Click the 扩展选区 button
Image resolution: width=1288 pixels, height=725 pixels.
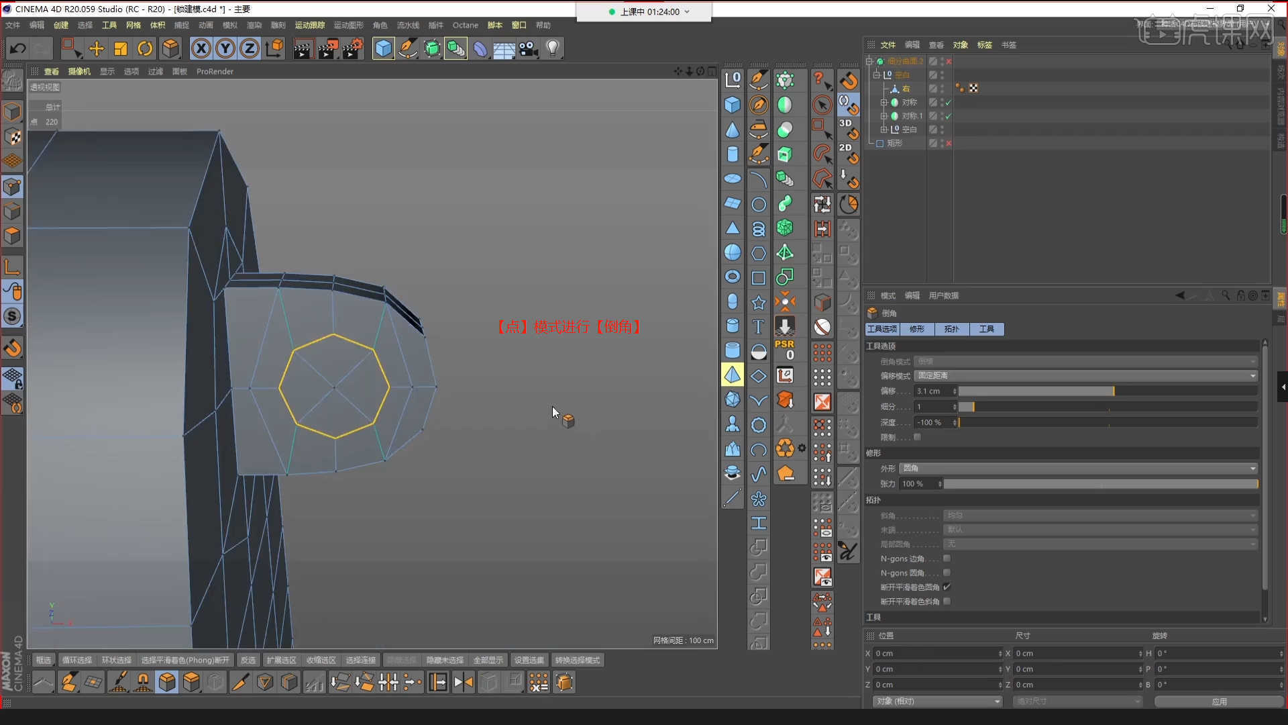(x=281, y=661)
